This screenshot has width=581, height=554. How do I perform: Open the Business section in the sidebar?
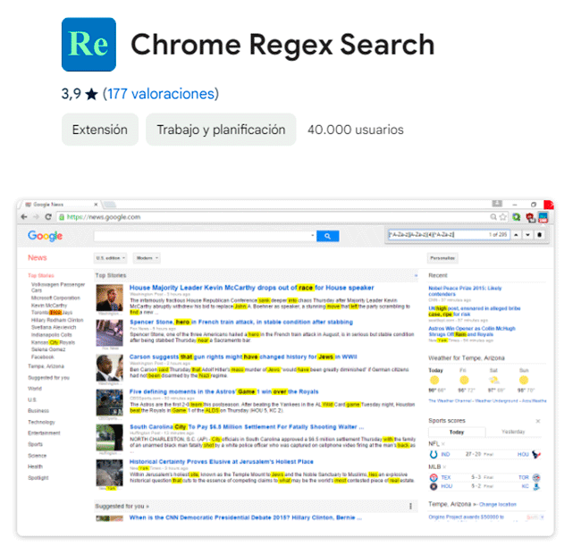[38, 411]
